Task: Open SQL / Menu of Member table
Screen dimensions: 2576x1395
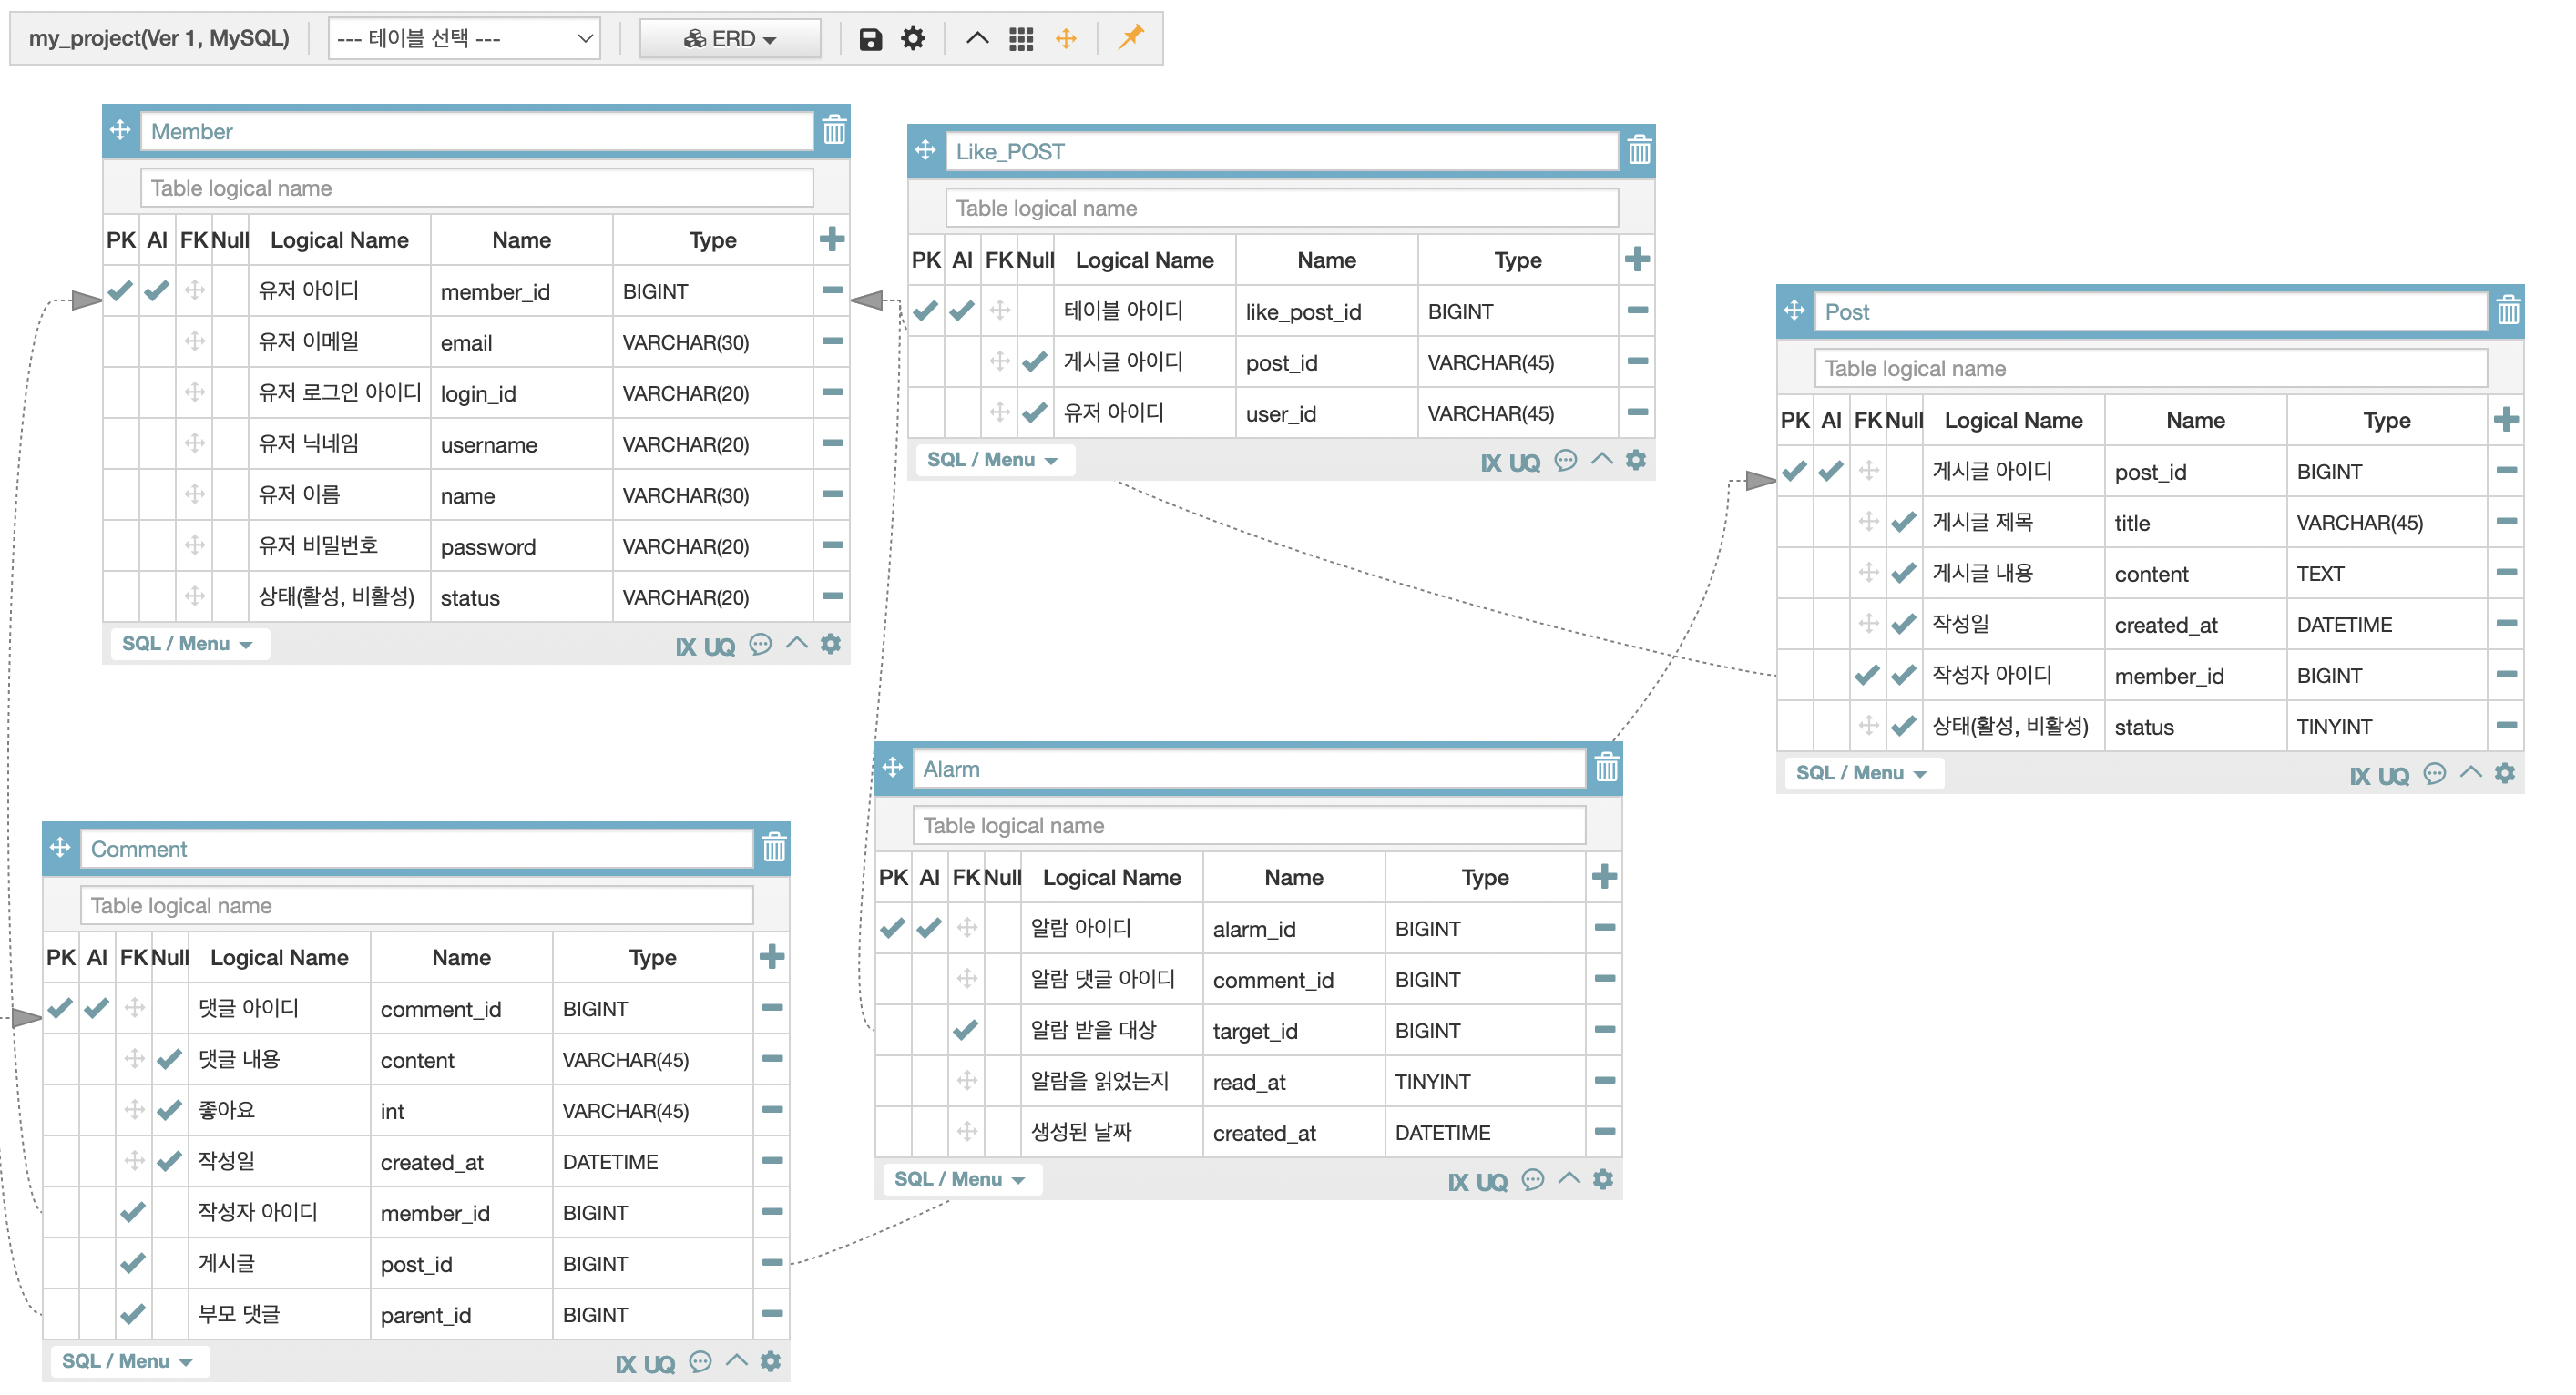Action: pos(186,644)
